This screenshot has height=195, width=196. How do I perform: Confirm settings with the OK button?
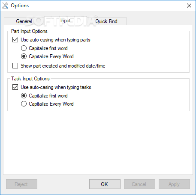point(105,184)
